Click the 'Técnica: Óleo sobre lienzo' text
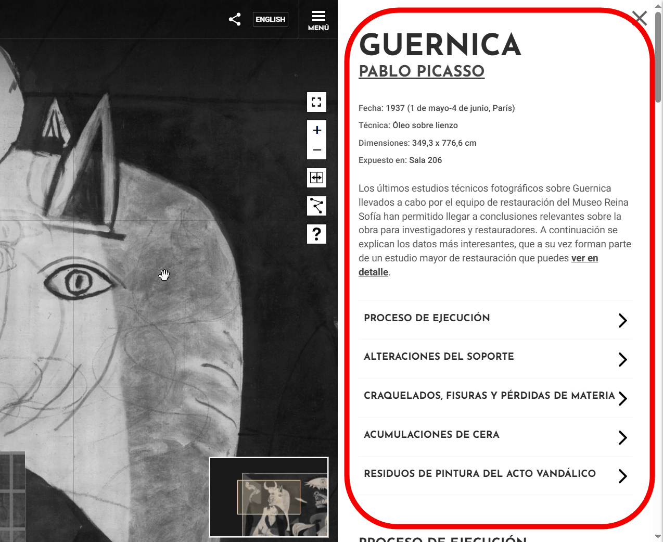663x542 pixels. 408,125
